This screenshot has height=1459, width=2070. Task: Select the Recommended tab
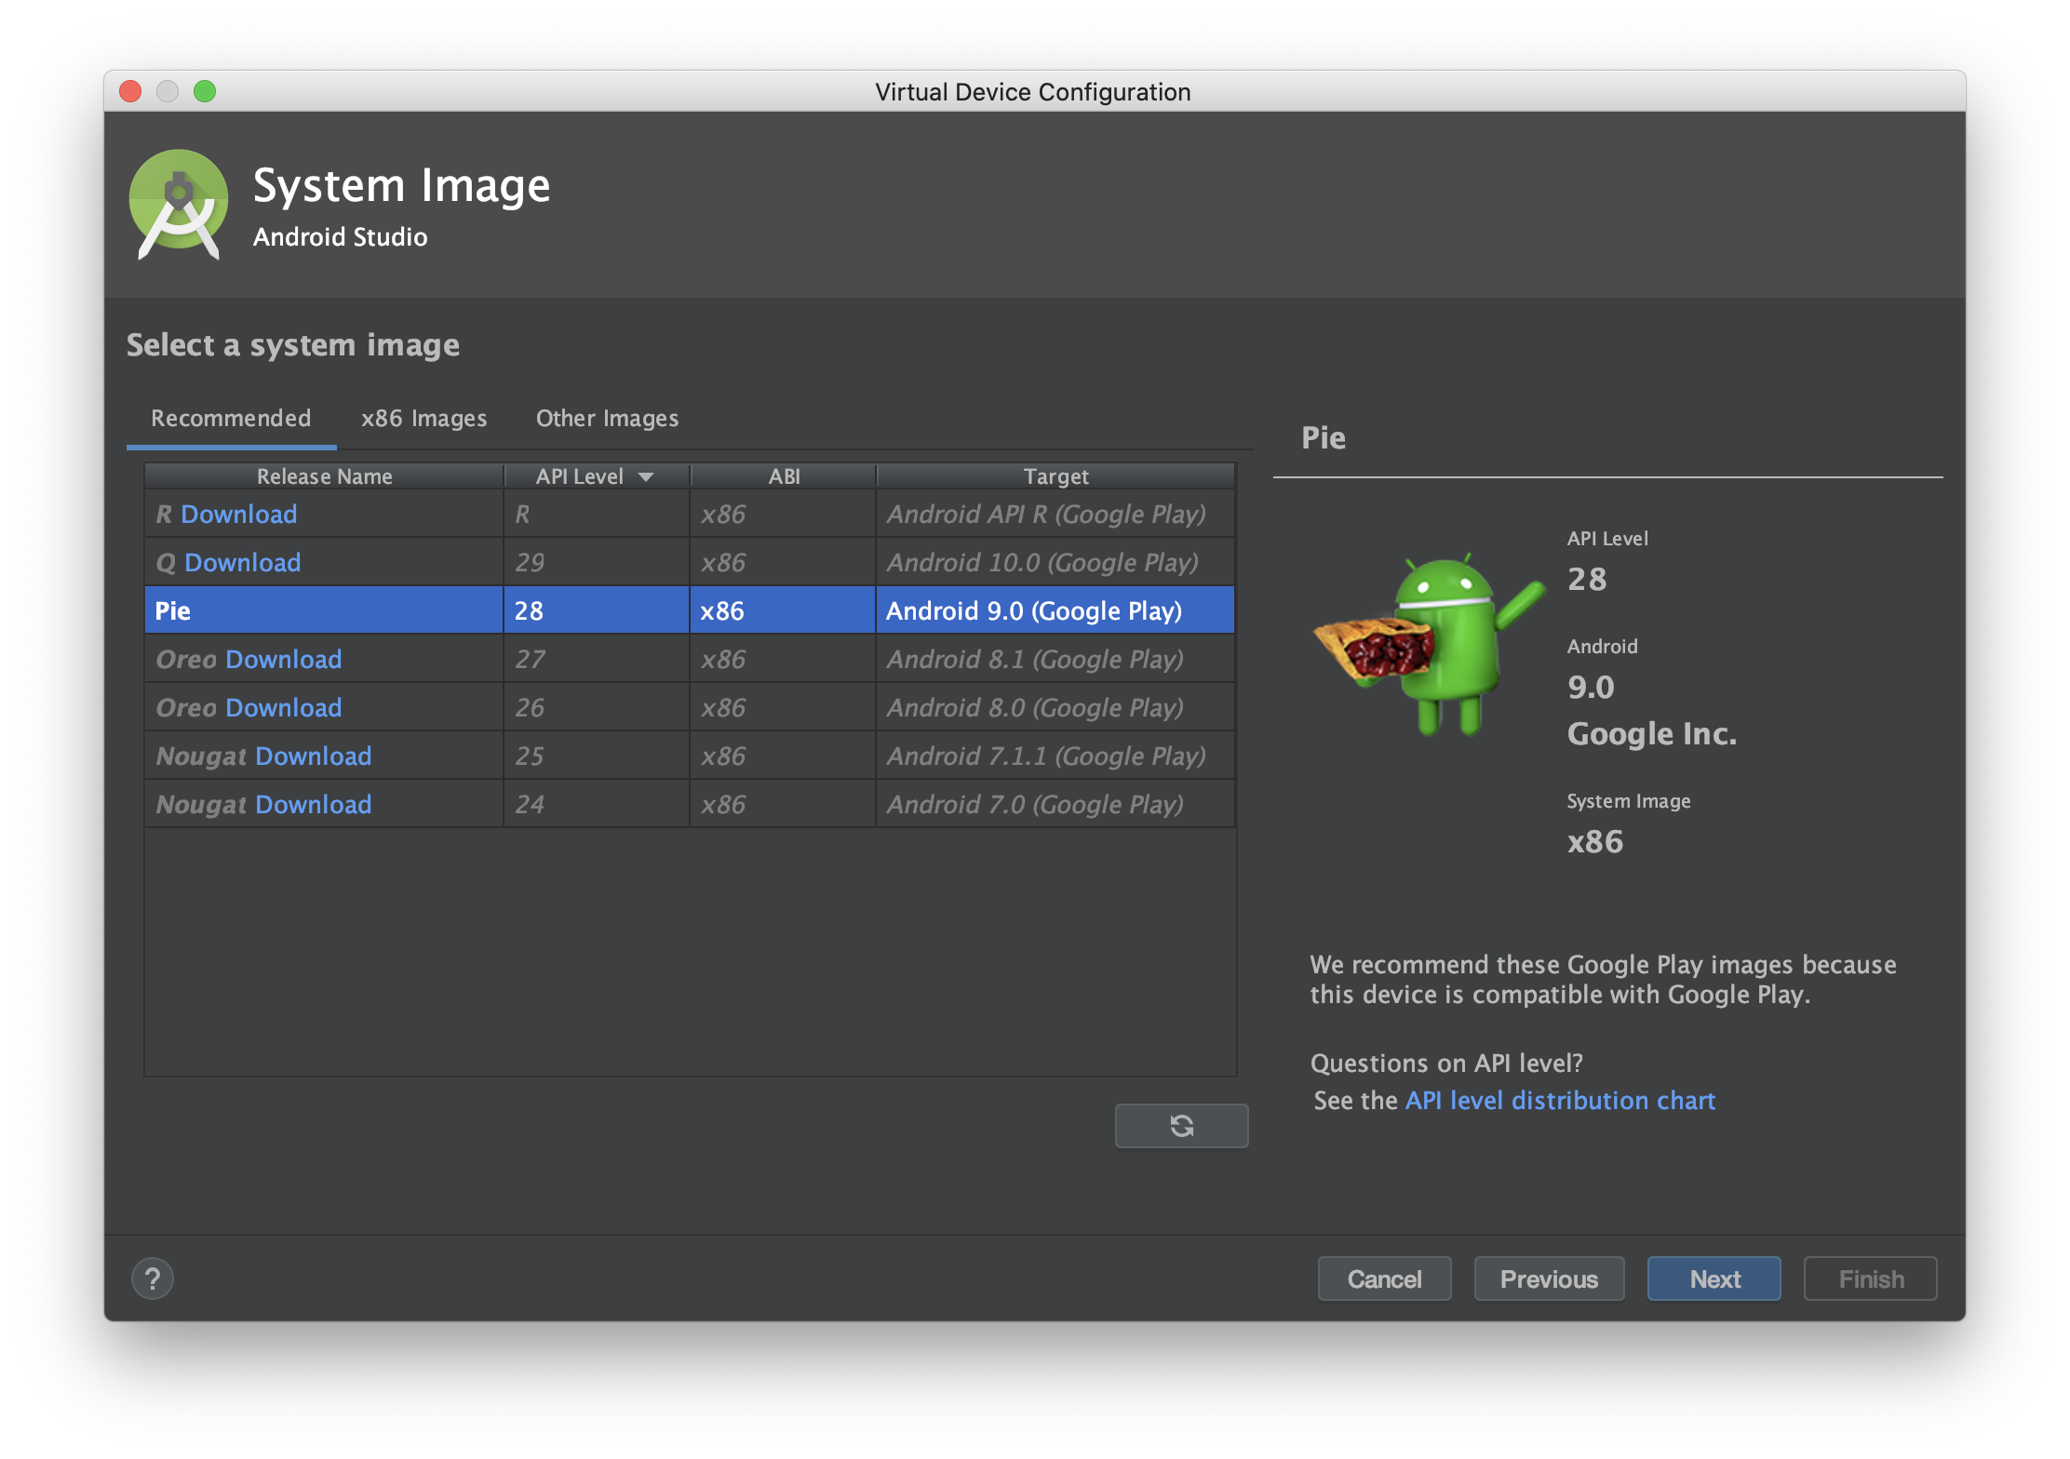point(231,419)
